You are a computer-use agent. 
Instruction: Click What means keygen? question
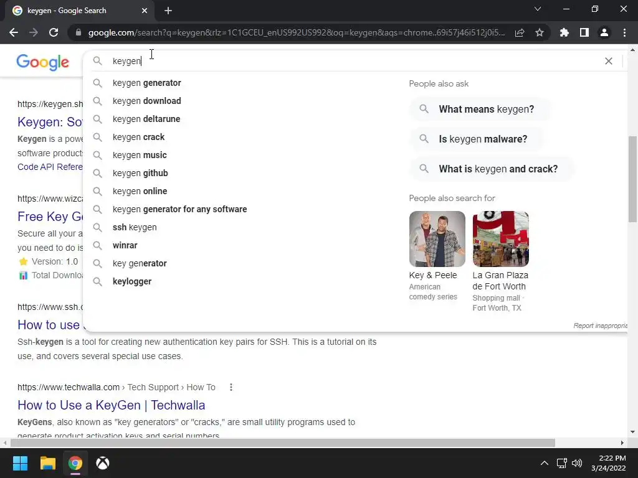coord(480,109)
